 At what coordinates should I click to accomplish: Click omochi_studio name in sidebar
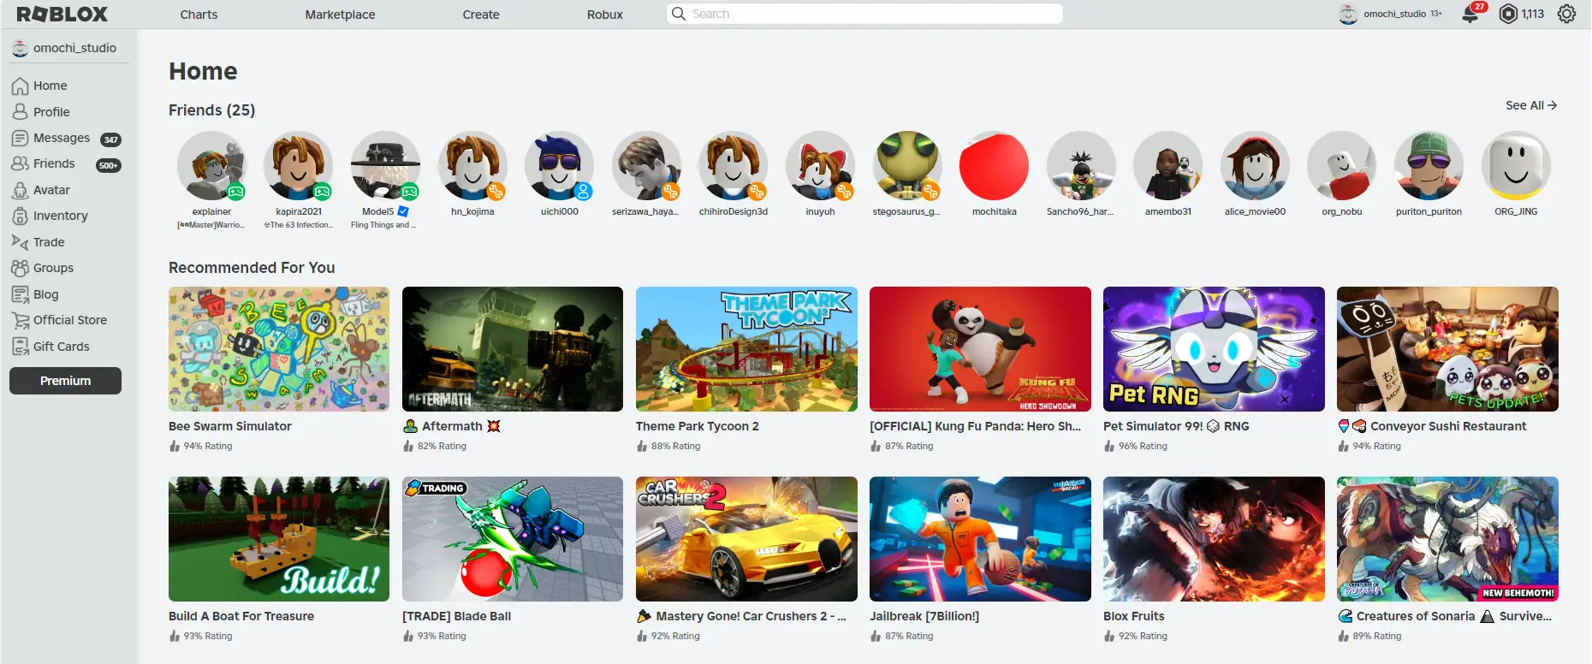click(74, 48)
